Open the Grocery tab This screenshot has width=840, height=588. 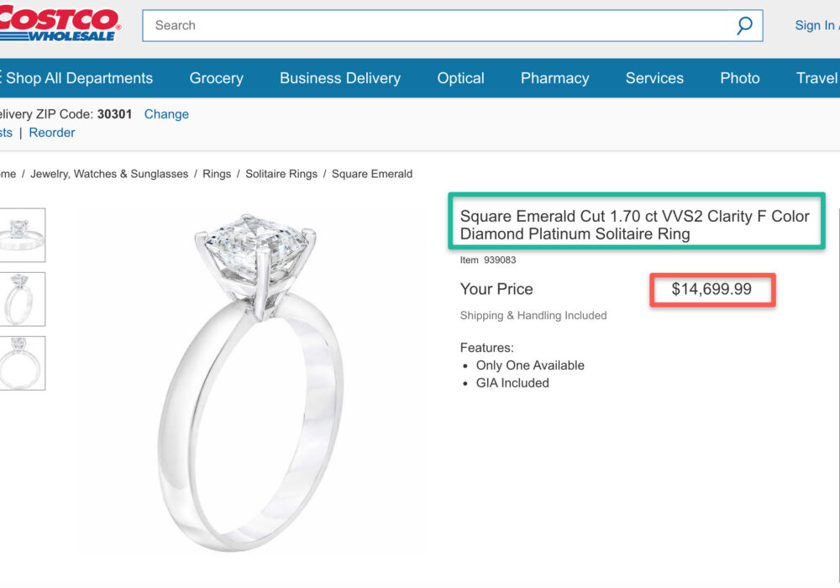(216, 78)
